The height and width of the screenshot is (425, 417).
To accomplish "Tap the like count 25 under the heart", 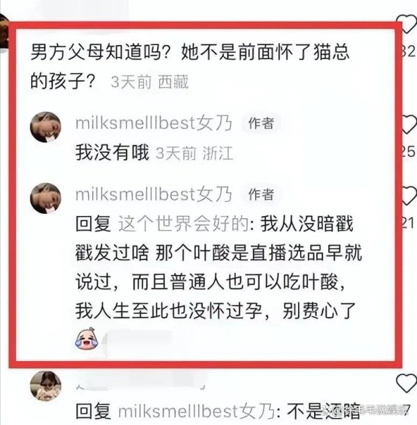I will (409, 151).
